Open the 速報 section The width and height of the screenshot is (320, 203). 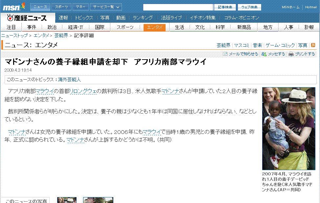[63, 18]
